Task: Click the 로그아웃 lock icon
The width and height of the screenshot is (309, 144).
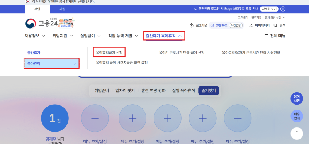Action: click(191, 25)
